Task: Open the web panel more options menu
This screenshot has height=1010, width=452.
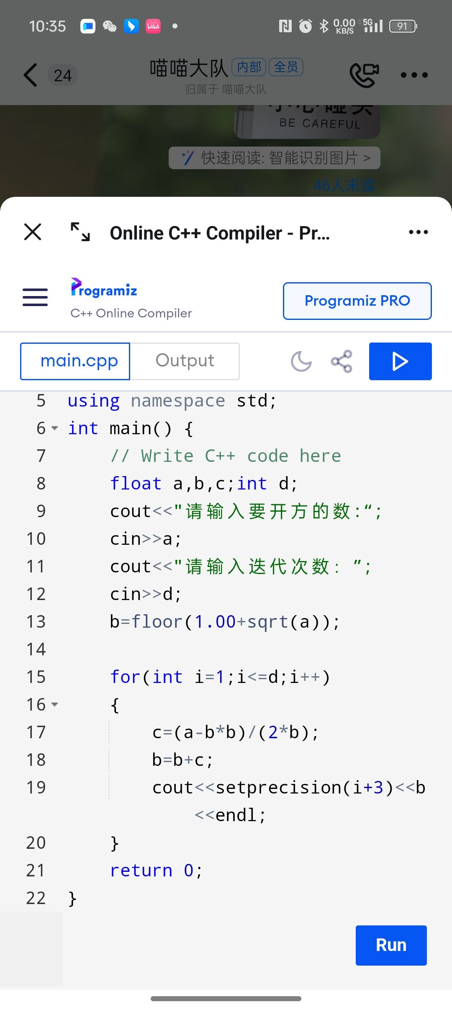Action: pos(418,232)
